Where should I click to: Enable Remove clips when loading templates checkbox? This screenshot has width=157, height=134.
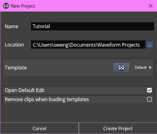[x=149, y=99]
